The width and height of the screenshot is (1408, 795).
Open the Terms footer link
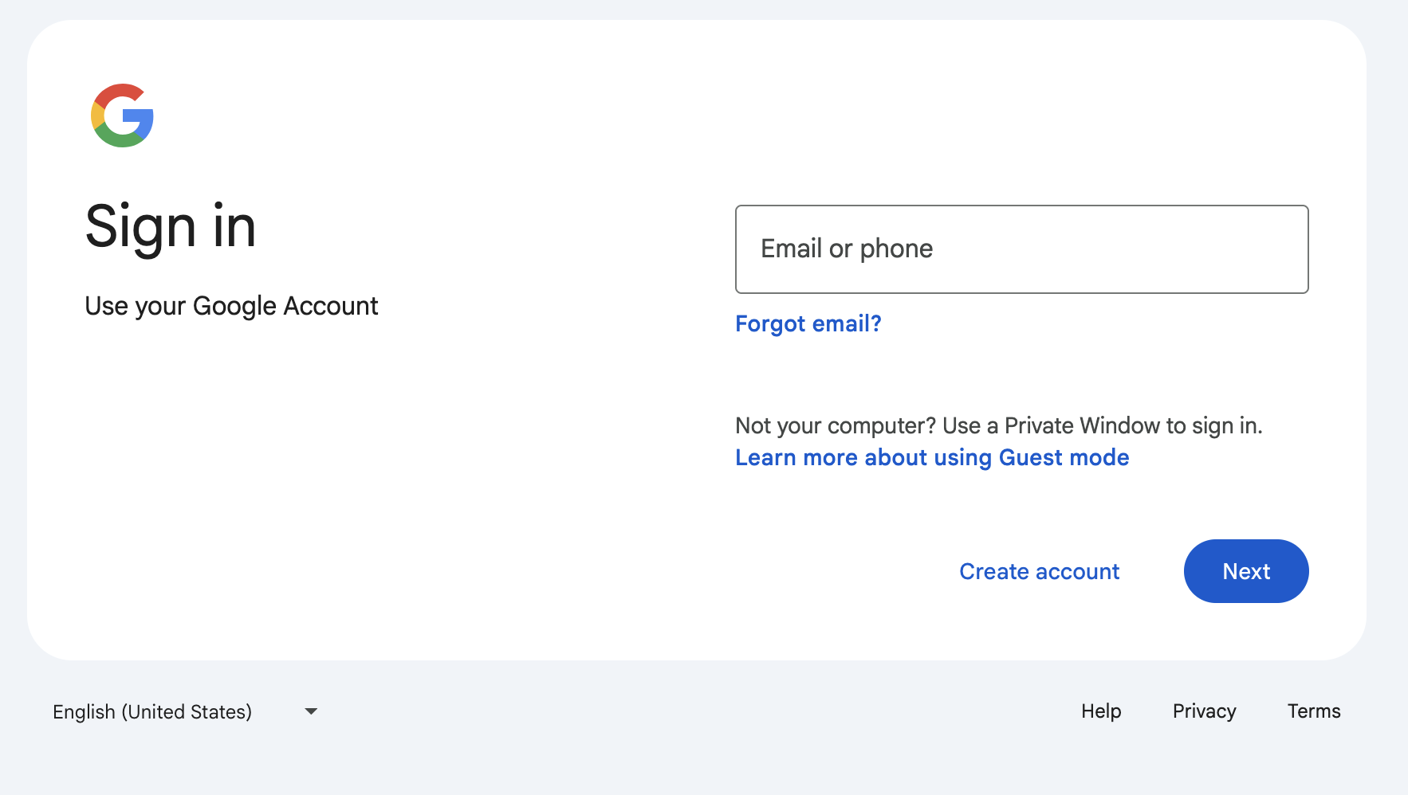click(x=1313, y=711)
